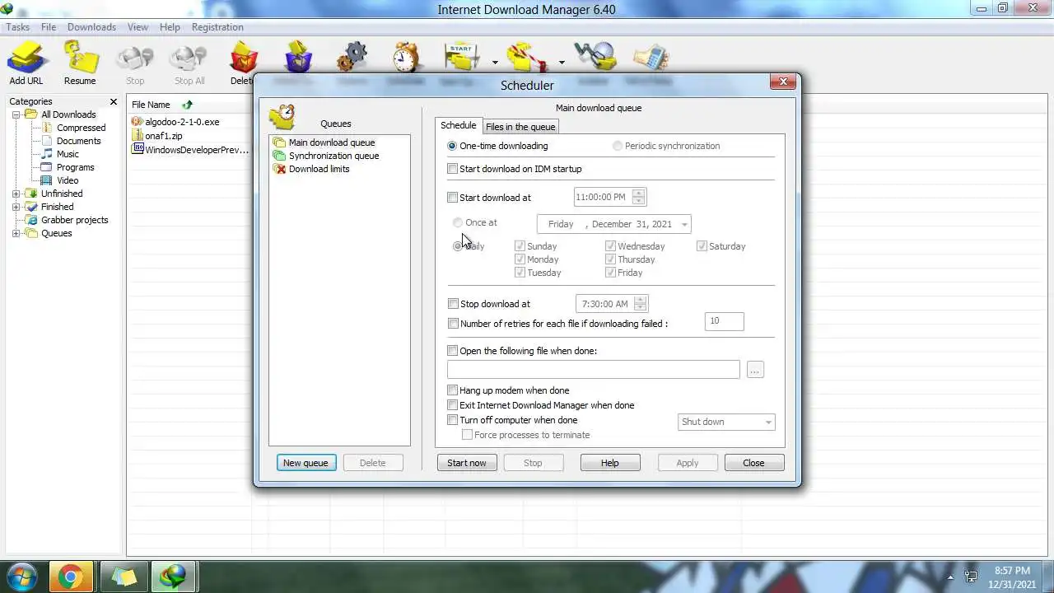Expand the Queues category node
This screenshot has height=593, width=1054.
(x=16, y=233)
